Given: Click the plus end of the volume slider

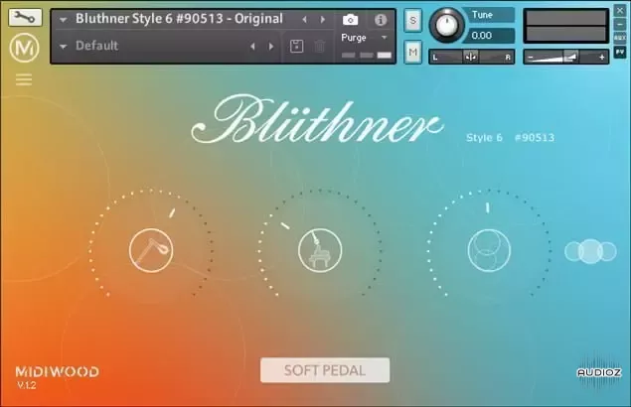Looking at the screenshot, I should [x=601, y=58].
